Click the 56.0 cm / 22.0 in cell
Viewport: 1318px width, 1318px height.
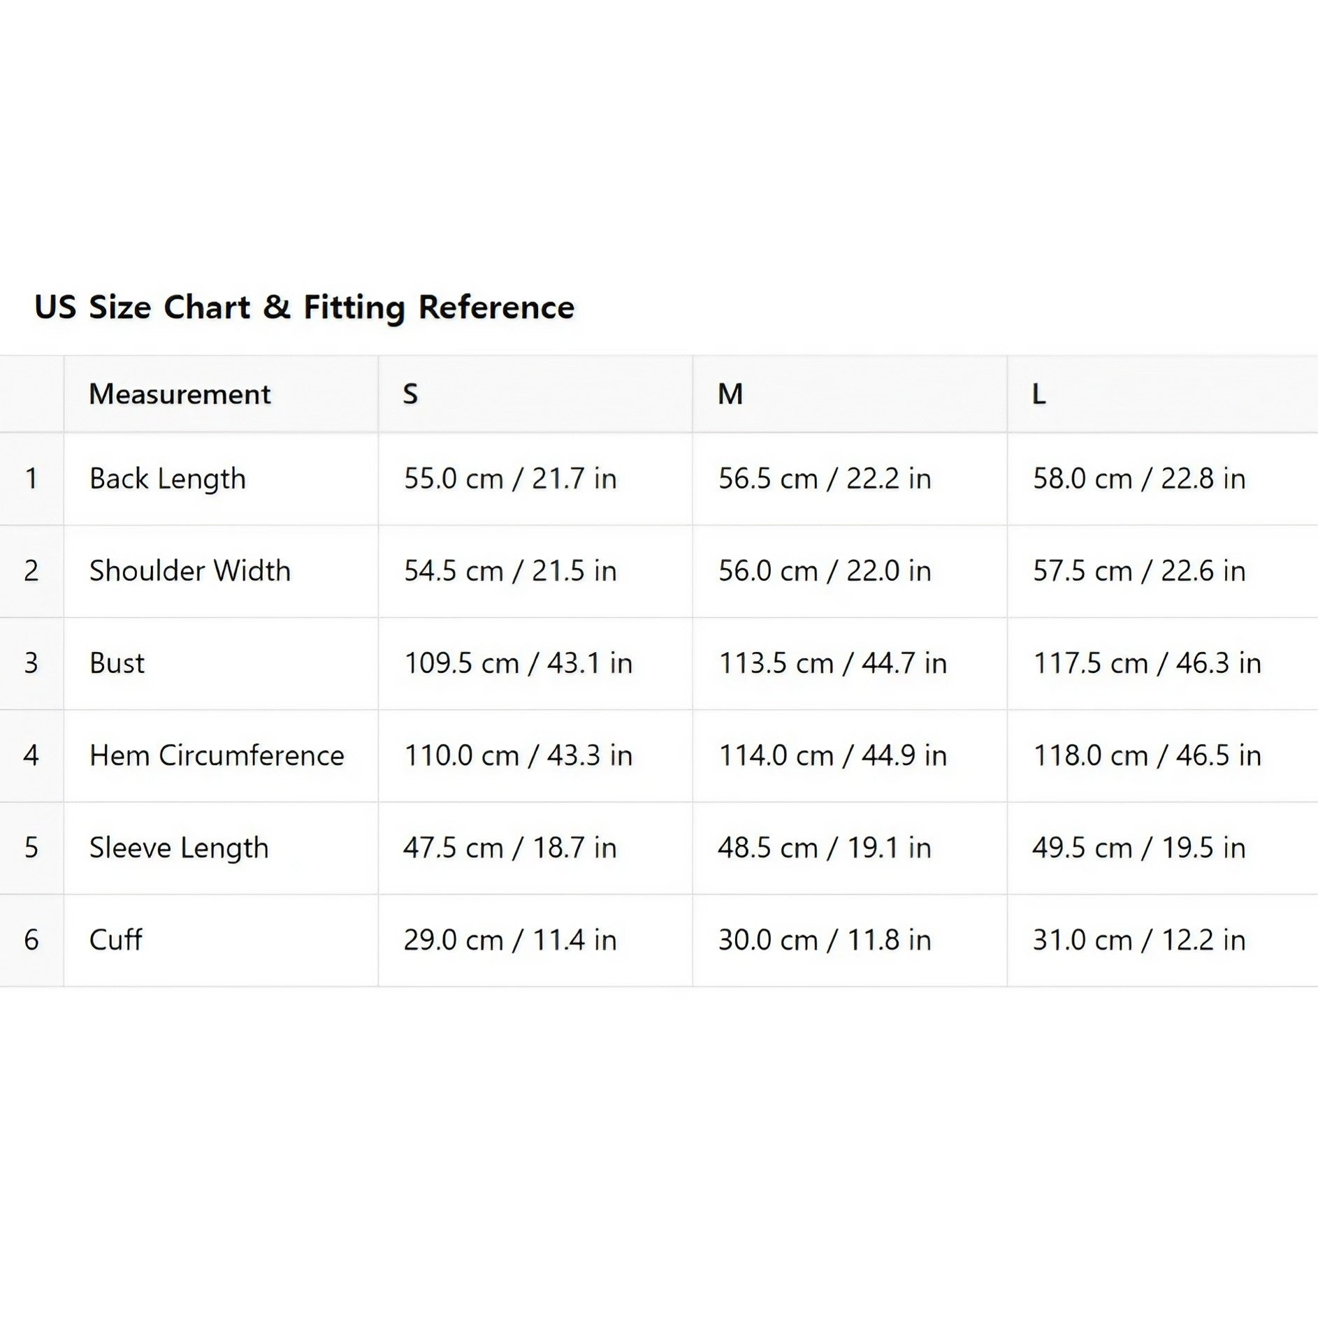(850, 571)
